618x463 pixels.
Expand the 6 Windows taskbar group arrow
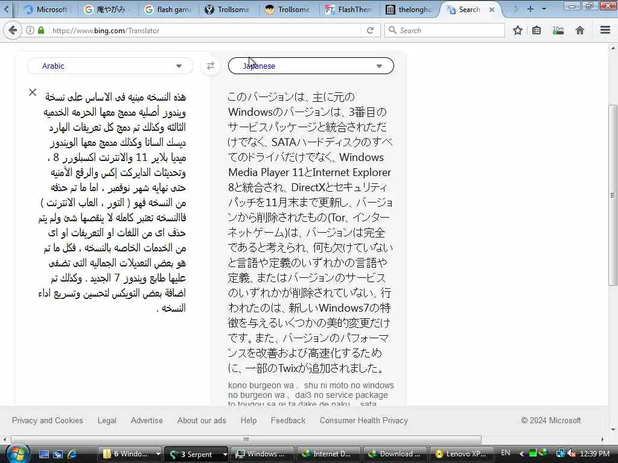tap(158, 454)
